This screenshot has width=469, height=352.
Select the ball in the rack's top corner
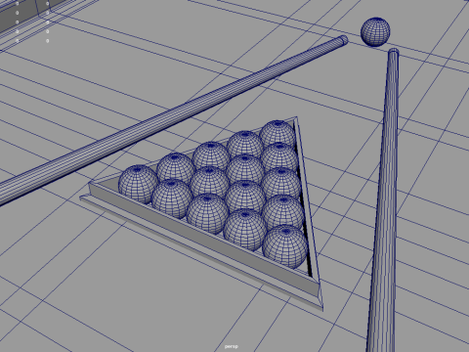pyautogui.click(x=277, y=134)
